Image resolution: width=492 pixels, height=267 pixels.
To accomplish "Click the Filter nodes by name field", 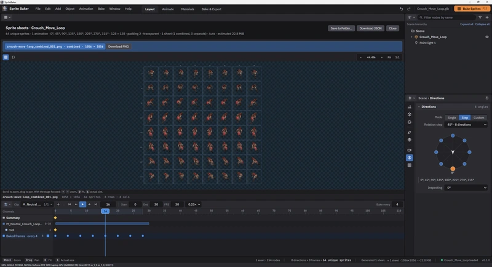I will point(447,17).
